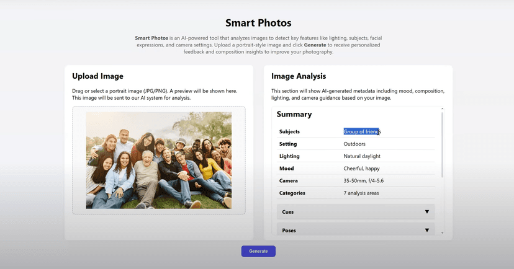Click the Categories row label
The width and height of the screenshot is (514, 269).
(x=292, y=193)
